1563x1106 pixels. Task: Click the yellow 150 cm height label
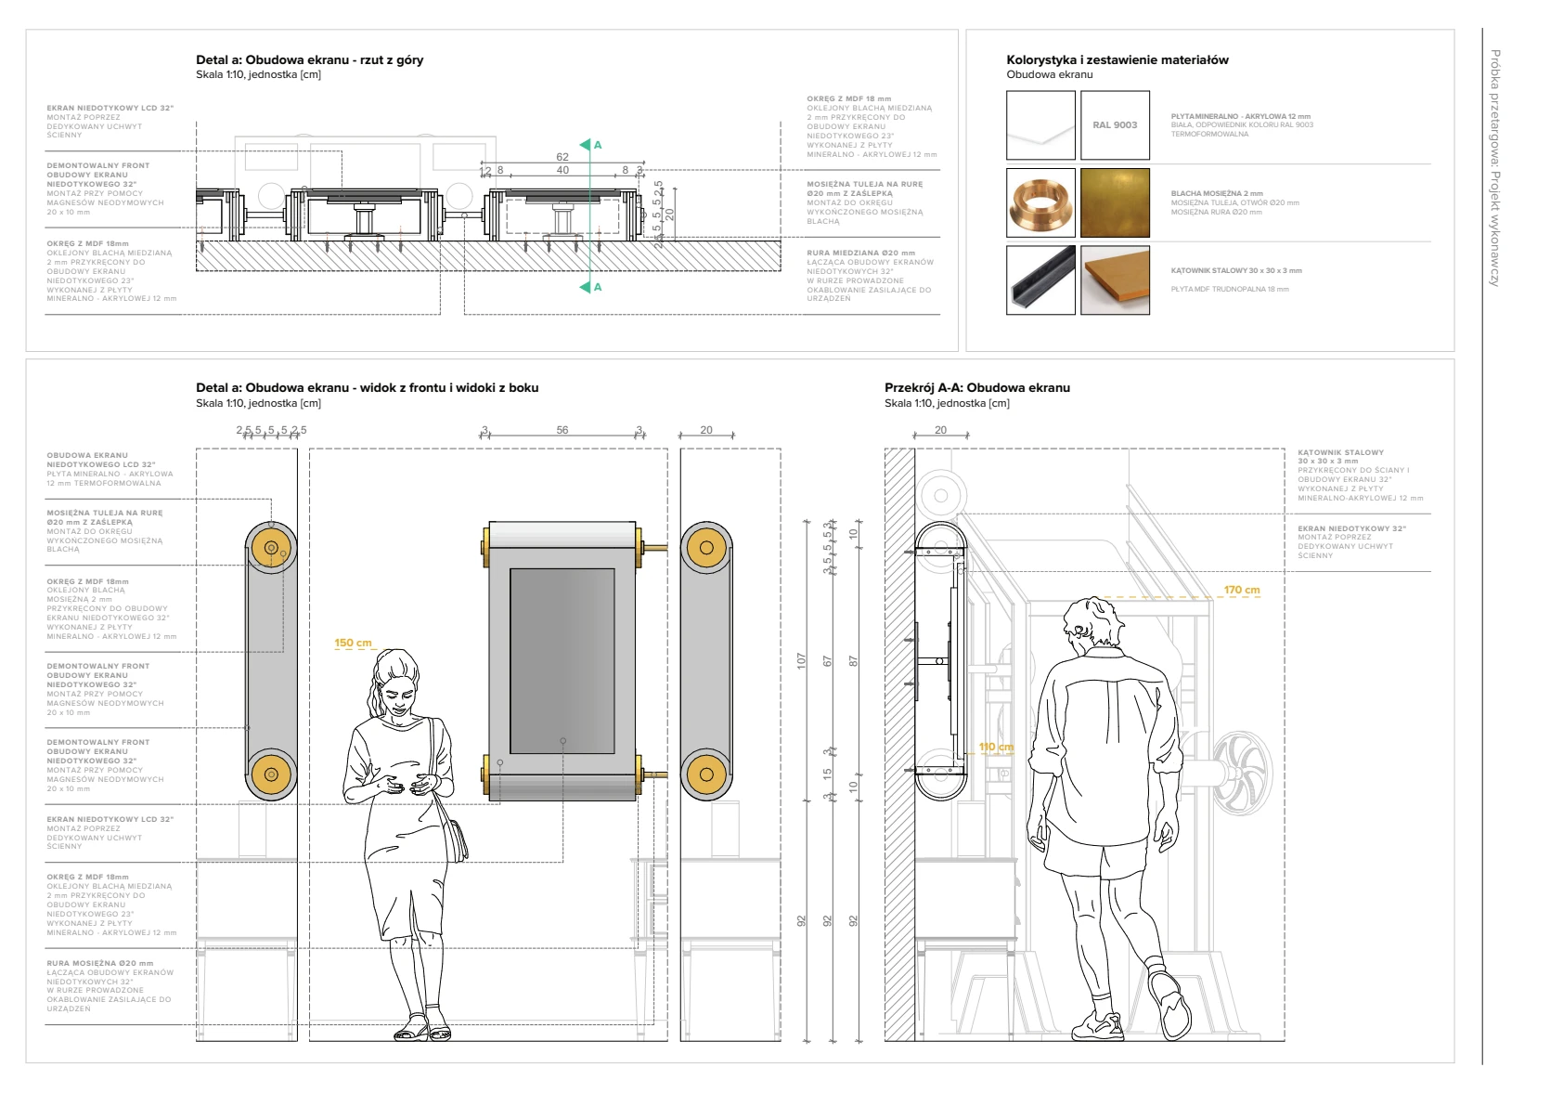353,643
